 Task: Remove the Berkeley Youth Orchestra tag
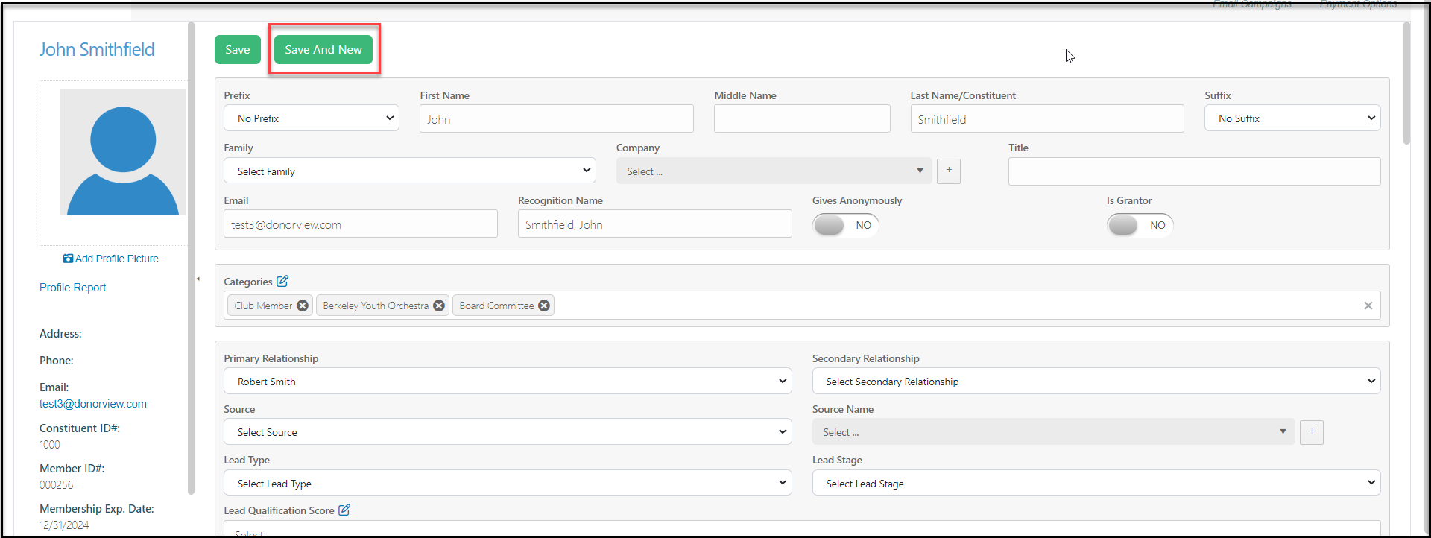tap(439, 306)
